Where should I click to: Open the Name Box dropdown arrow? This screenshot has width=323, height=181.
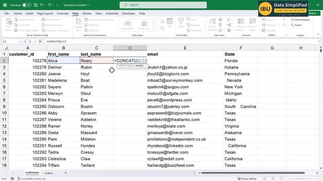point(21,42)
